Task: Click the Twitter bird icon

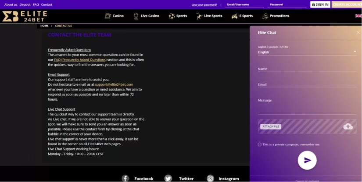Action: (x=168, y=178)
